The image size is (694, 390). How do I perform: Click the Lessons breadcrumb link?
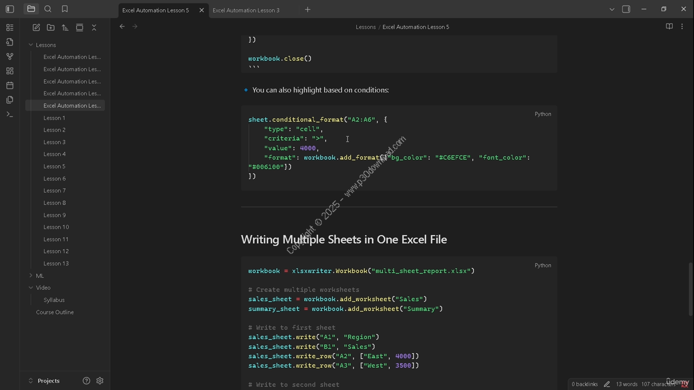pyautogui.click(x=365, y=27)
